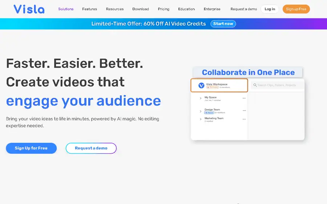Expand the Marketing Team chevron
Image resolution: width=327 pixels, height=204 pixels.
coord(201,119)
